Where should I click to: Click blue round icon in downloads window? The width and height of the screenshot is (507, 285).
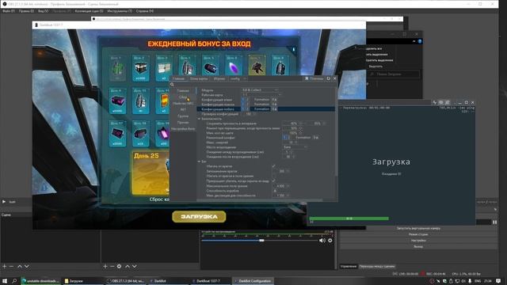coord(420,41)
